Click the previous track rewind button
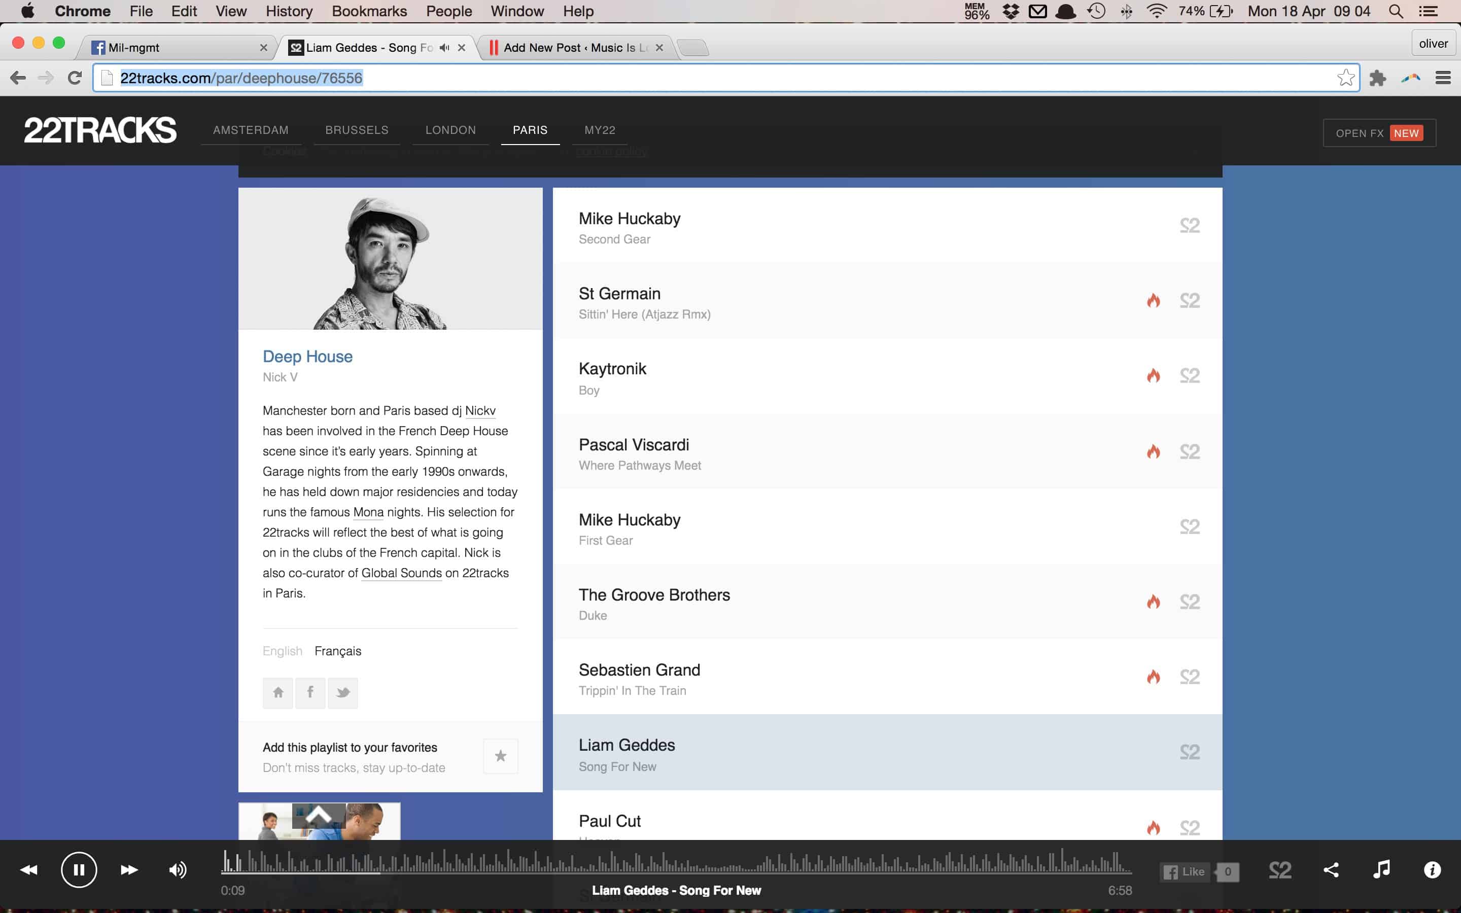 click(x=28, y=869)
